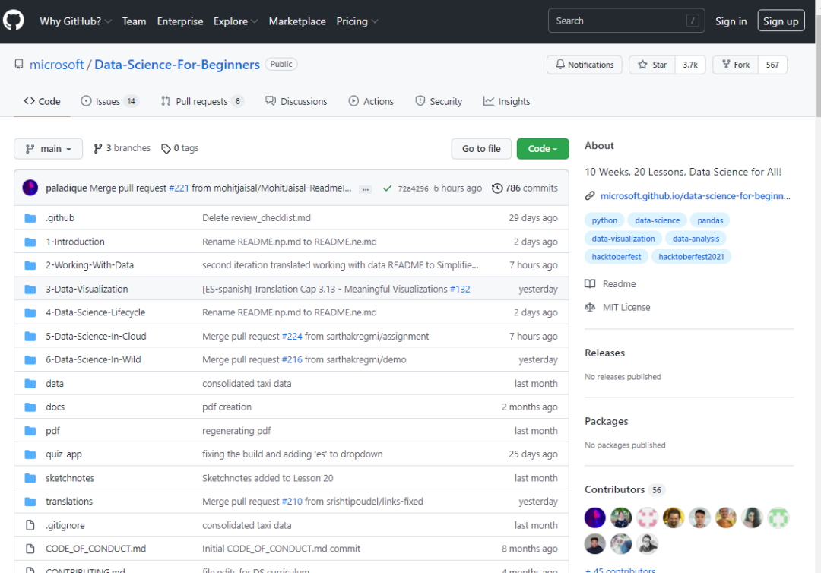This screenshot has height=573, width=821.
Task: Open the GitHub logo home page
Action: (13, 21)
